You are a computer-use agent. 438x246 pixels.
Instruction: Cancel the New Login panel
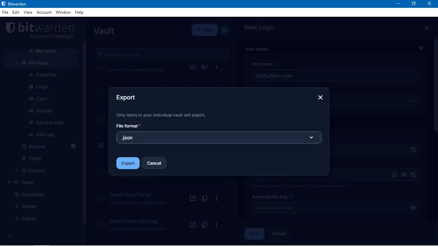(x=279, y=234)
